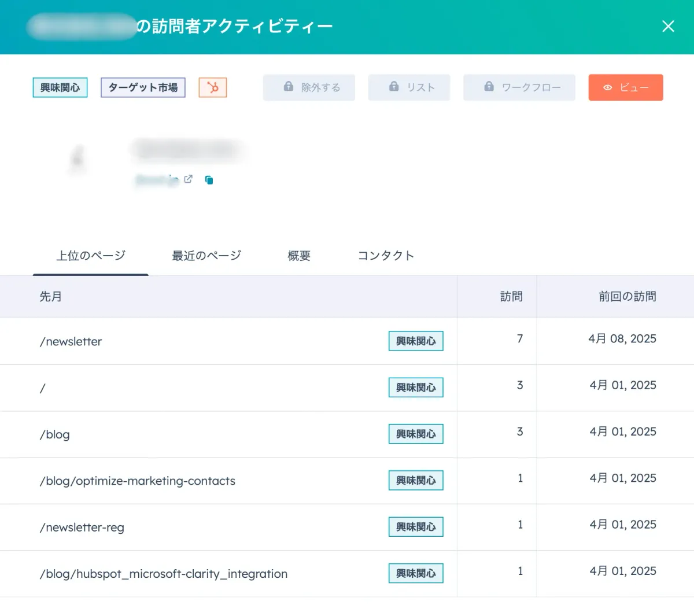Open the company domain external link icon

188,179
